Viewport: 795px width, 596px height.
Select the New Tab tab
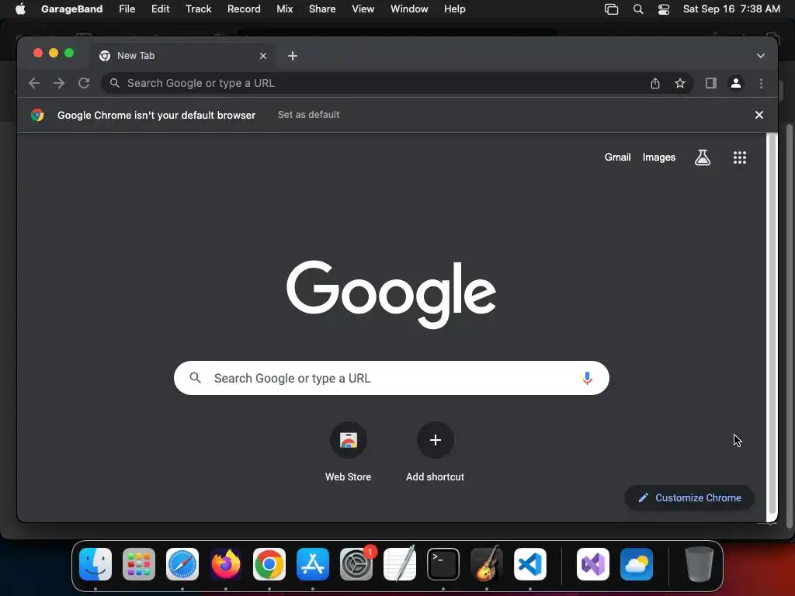[182, 56]
